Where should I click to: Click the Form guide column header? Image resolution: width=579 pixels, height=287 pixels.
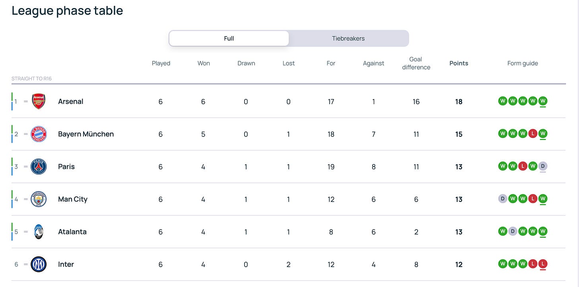(x=523, y=63)
